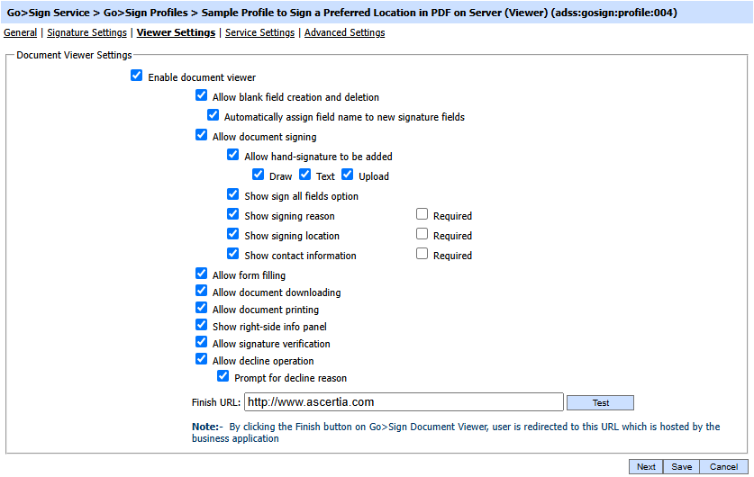754x477 pixels.
Task: Click into the Finish URL text field
Action: (x=404, y=402)
